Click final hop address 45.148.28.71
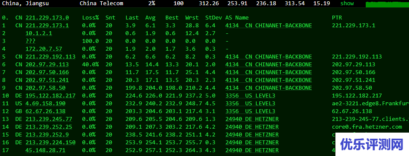This screenshot has width=409, height=156. pyautogui.click(x=45, y=150)
